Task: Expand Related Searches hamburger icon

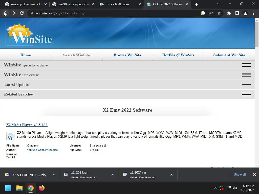Action: pos(246,94)
